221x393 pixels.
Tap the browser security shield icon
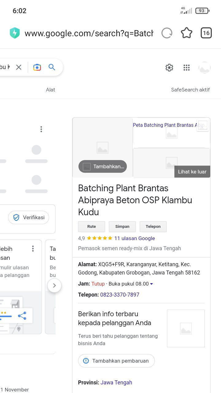click(15, 33)
